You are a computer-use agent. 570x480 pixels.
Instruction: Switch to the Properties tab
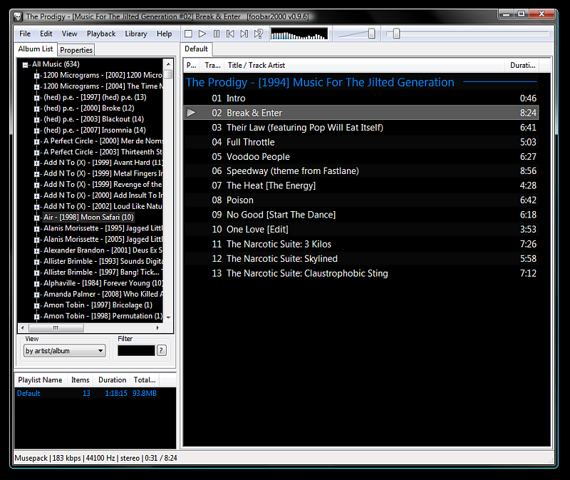(76, 49)
